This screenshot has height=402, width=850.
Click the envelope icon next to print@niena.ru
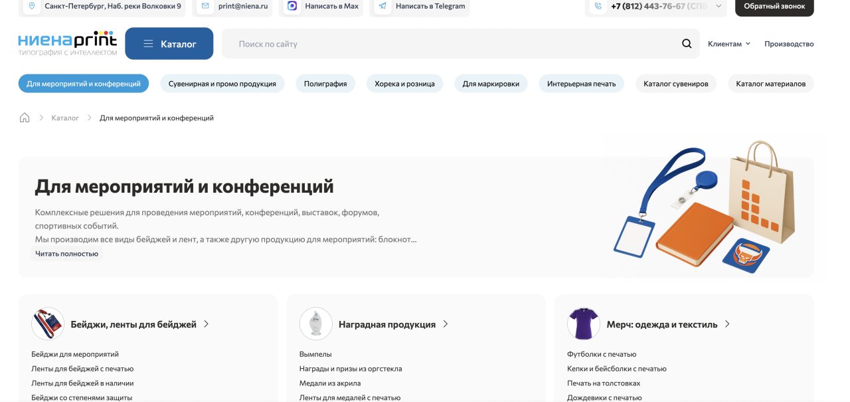205,6
